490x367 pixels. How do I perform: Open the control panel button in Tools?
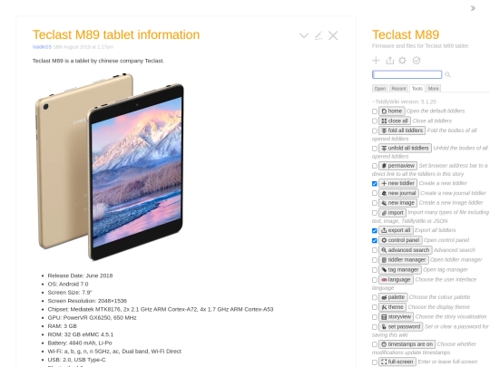tap(400, 240)
